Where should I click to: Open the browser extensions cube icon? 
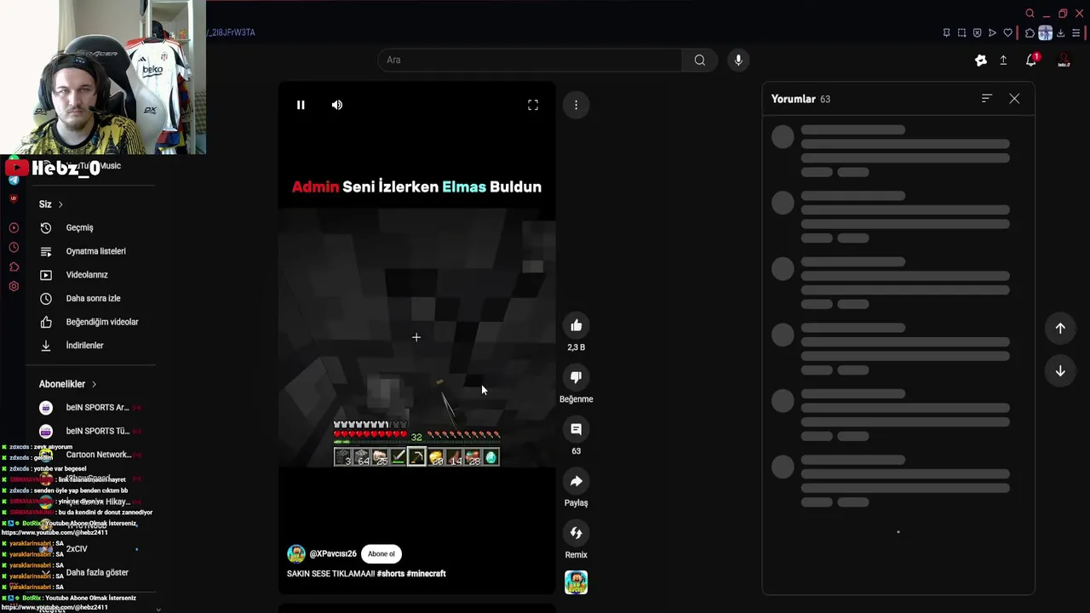coord(1030,33)
